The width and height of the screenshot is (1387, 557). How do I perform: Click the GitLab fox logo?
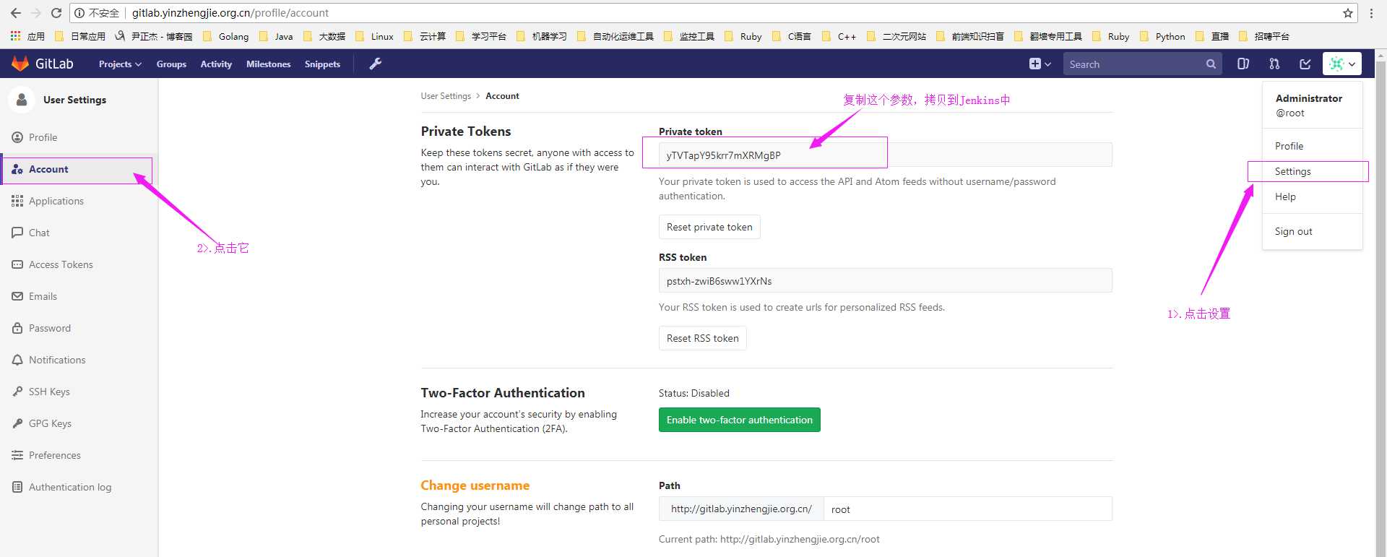click(20, 64)
